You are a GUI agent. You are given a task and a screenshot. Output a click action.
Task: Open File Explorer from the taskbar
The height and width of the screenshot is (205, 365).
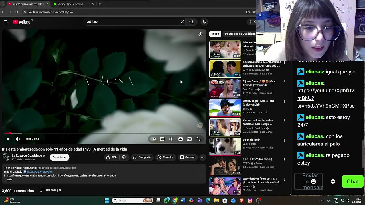[x=216, y=200]
